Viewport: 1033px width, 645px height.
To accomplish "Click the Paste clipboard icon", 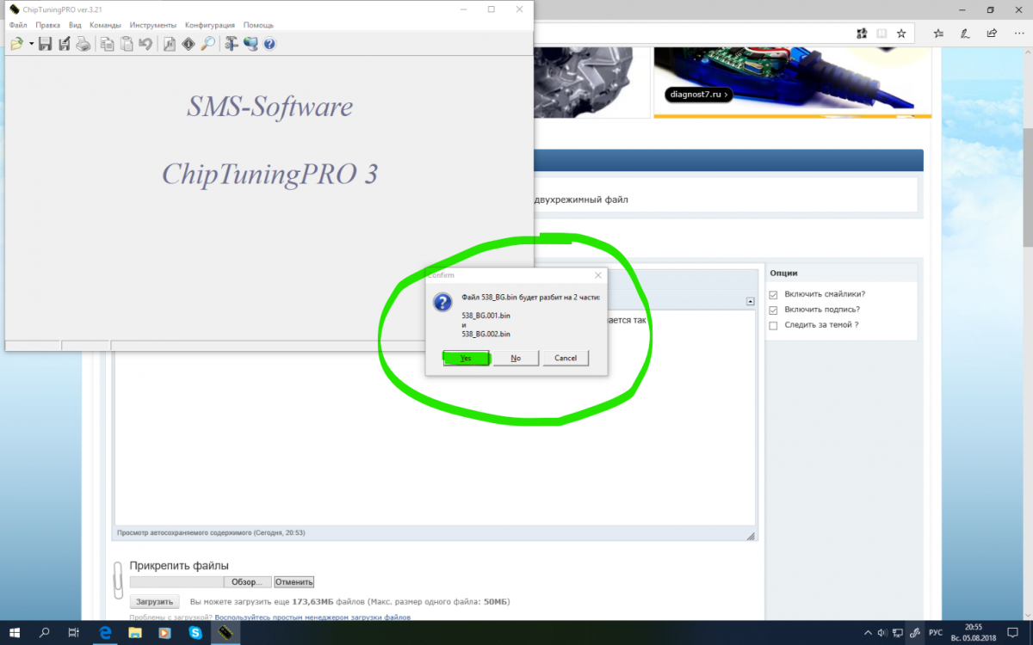I will tap(127, 44).
